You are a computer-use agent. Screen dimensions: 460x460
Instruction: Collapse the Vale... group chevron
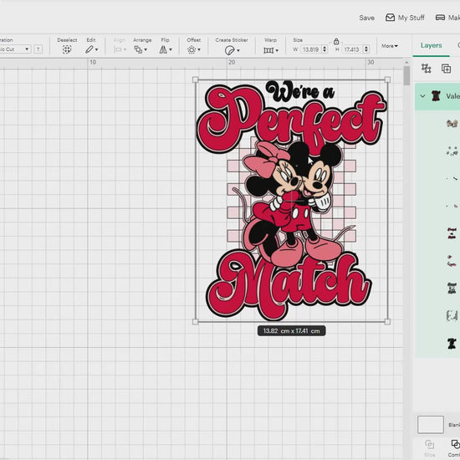pos(422,96)
